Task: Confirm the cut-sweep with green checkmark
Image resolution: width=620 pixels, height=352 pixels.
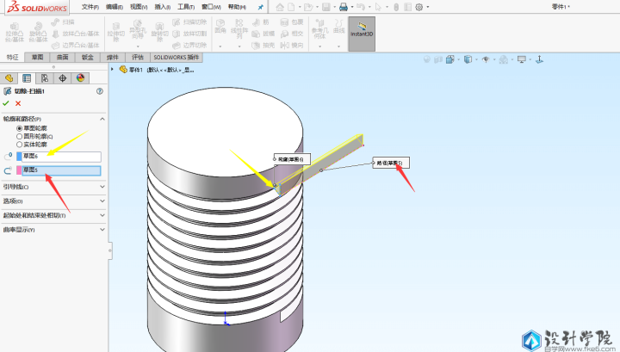Action: coord(7,103)
